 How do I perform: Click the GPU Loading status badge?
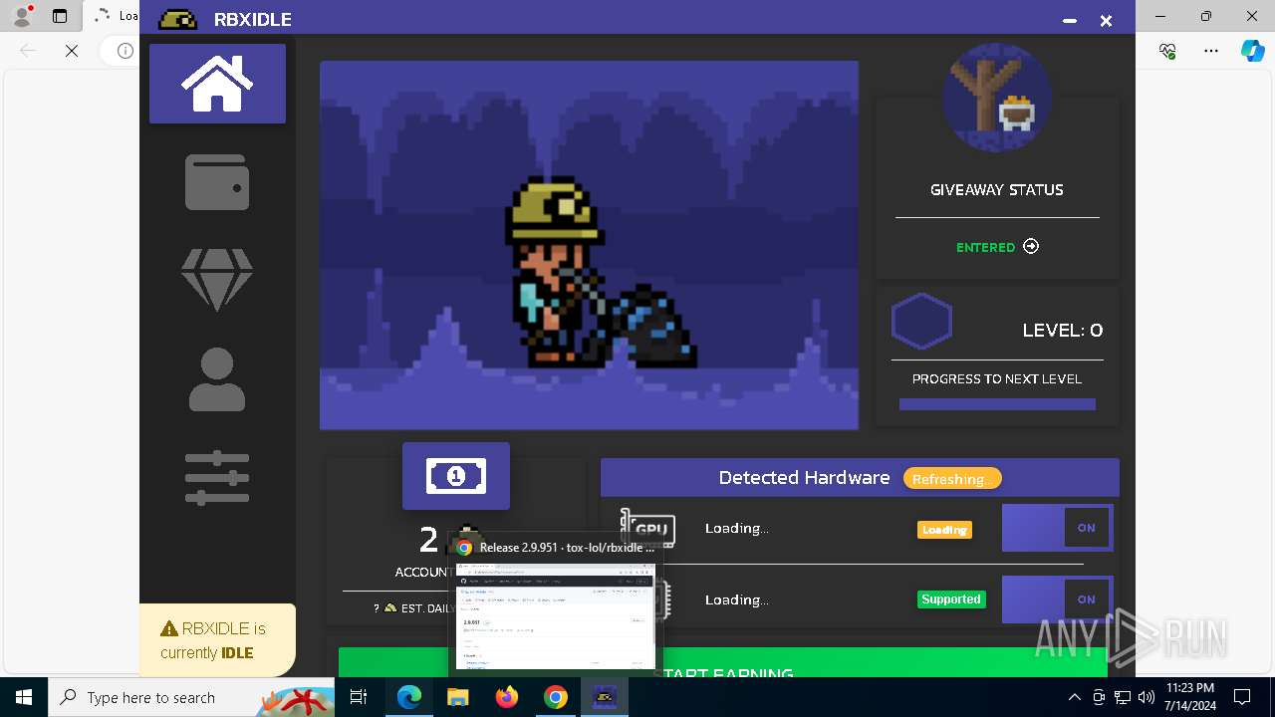(x=944, y=530)
